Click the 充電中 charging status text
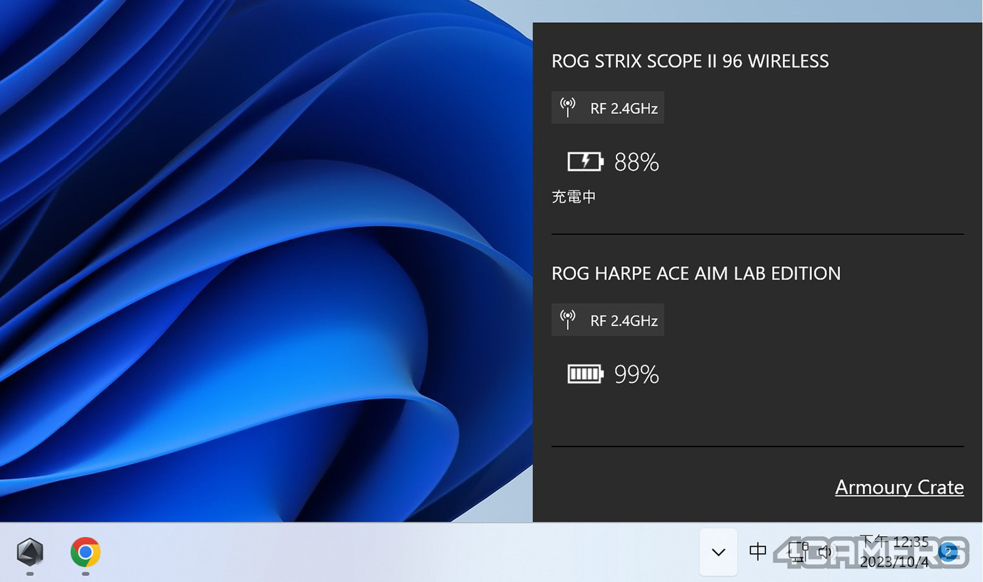The height and width of the screenshot is (582, 983). (573, 197)
